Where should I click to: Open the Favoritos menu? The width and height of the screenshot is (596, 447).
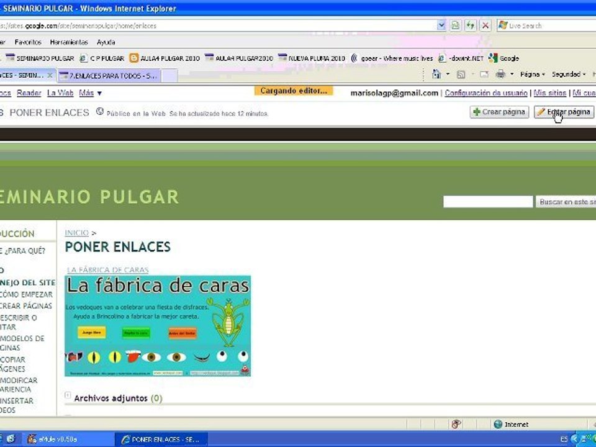tap(28, 42)
